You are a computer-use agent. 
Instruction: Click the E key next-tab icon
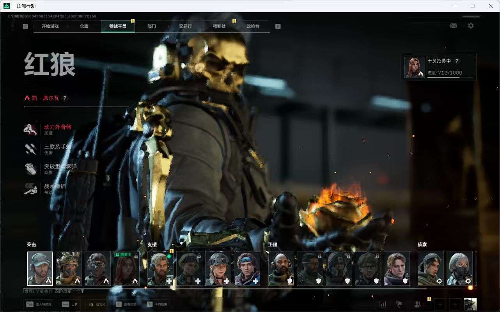pyautogui.click(x=278, y=27)
